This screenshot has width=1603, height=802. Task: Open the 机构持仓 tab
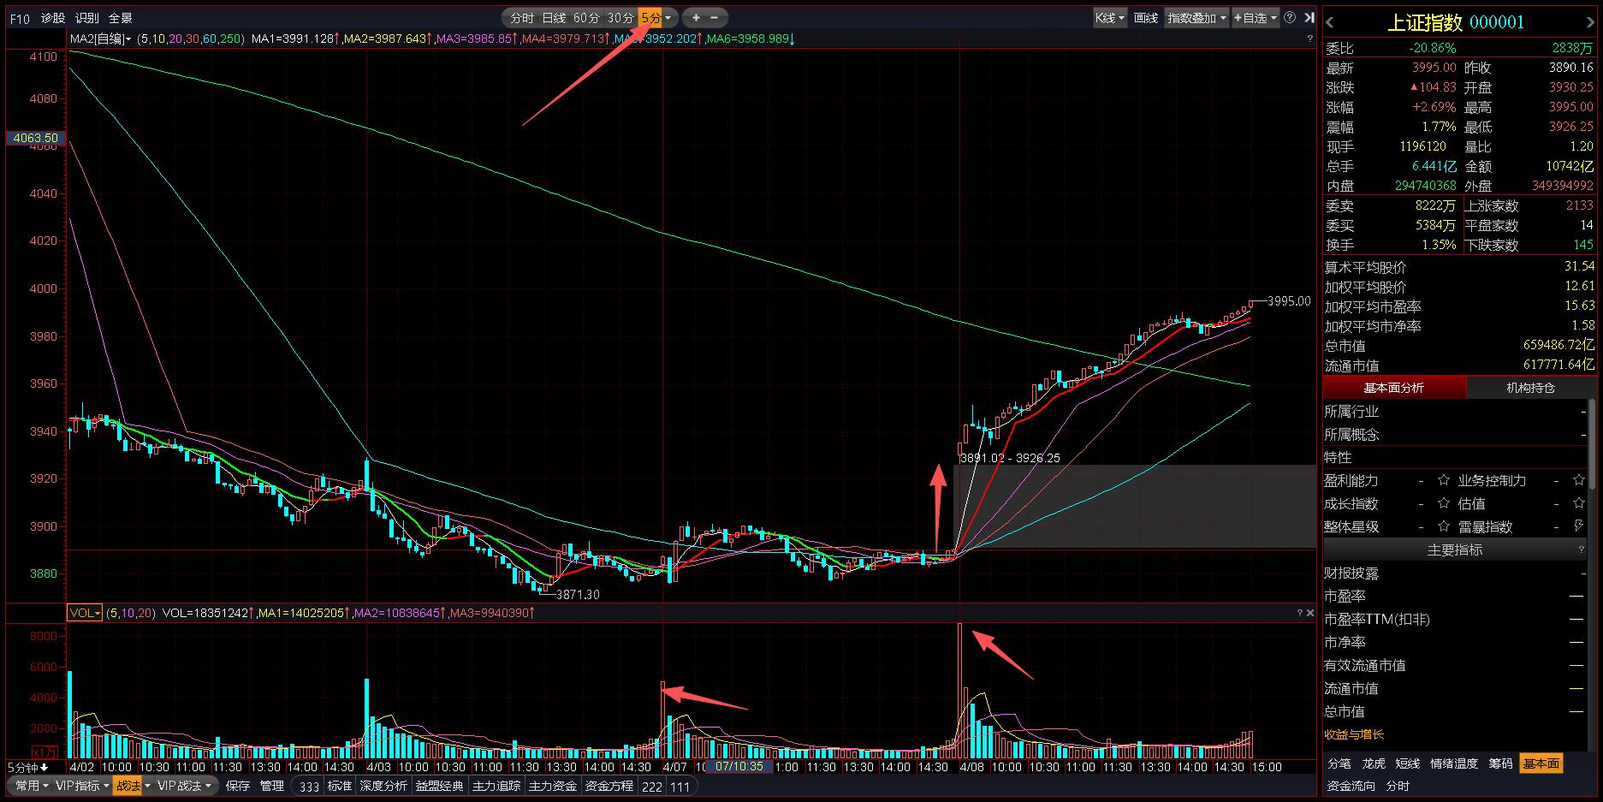pos(1530,388)
